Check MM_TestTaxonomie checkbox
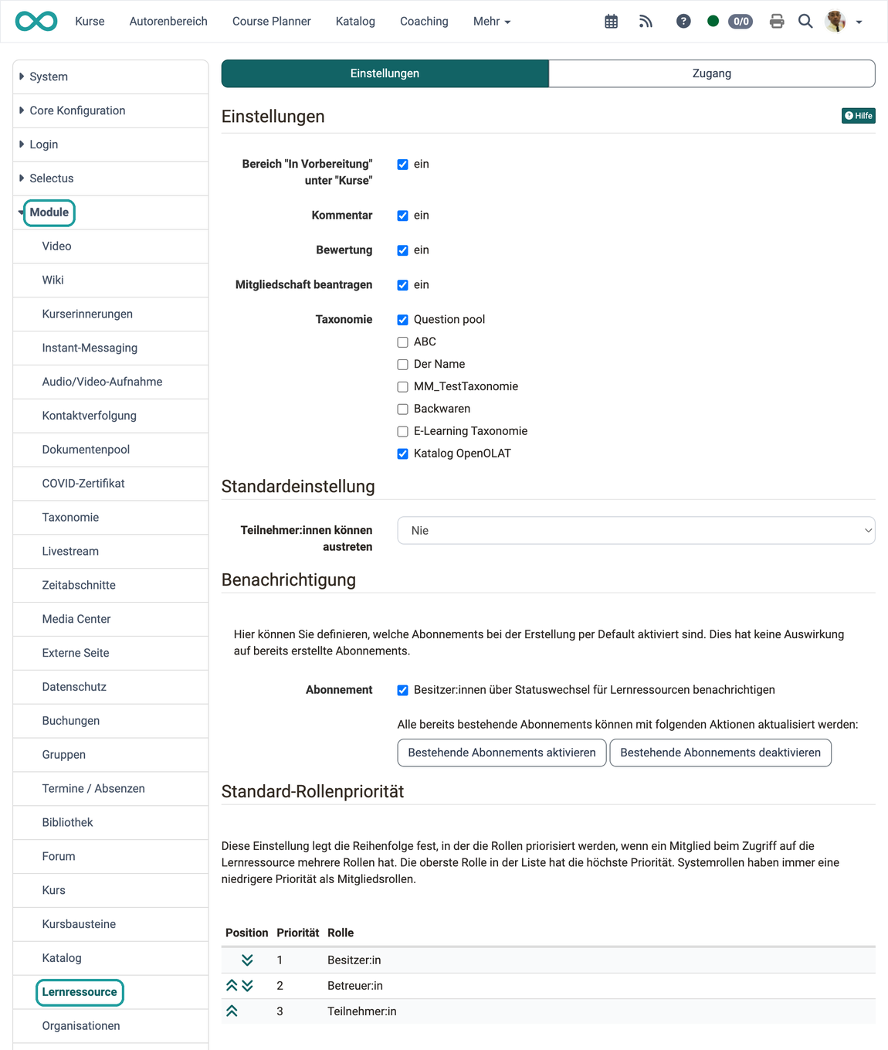 (x=402, y=387)
